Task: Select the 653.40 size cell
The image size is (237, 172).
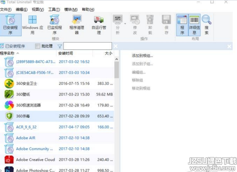Action: tap(105, 116)
